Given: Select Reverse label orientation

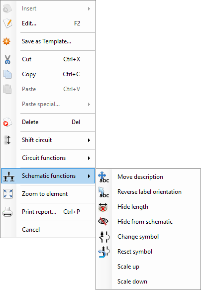Looking at the screenshot, I should pyautogui.click(x=148, y=192).
